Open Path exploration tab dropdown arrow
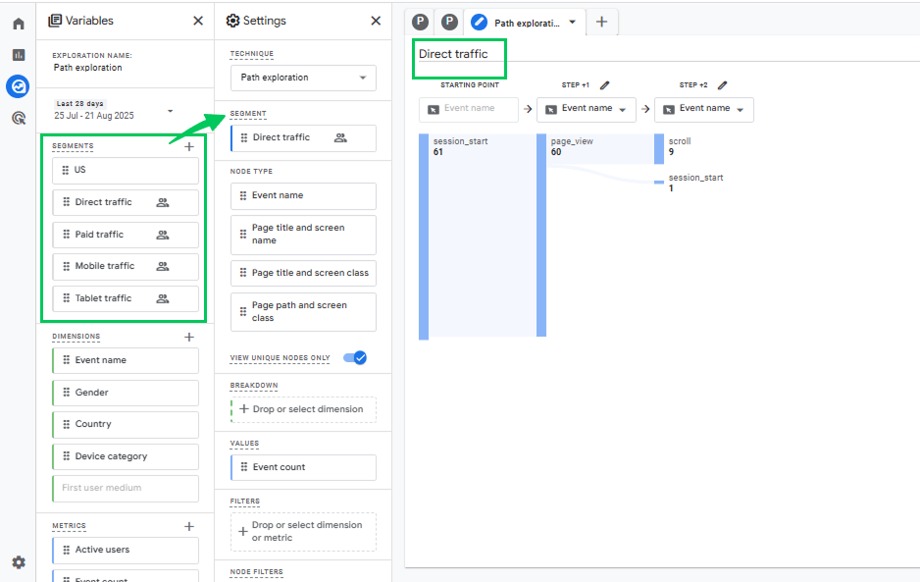This screenshot has width=920, height=582. (573, 23)
